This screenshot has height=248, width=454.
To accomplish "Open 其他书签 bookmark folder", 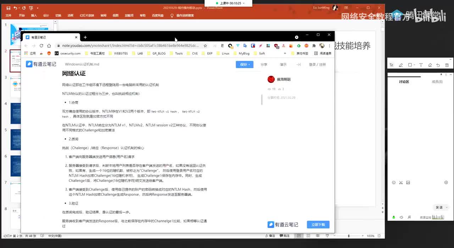I will [x=300, y=53].
